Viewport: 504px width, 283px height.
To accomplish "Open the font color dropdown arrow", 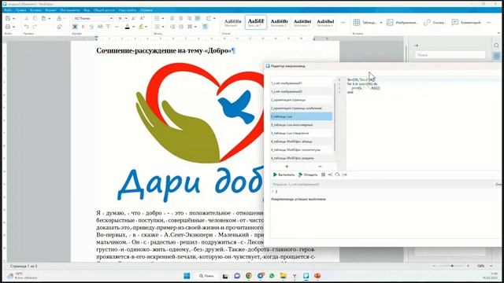I will click(x=133, y=27).
